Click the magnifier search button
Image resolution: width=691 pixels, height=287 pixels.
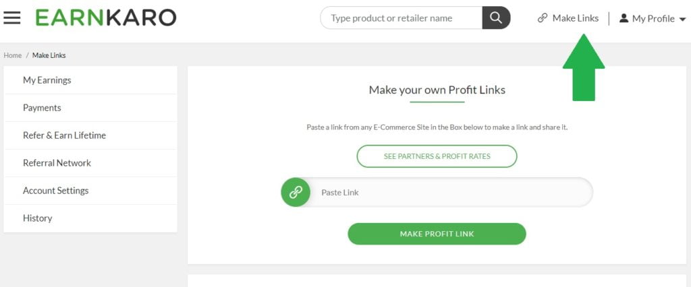pos(496,18)
